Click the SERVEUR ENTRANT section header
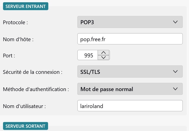Screen dimensions: 189x131 pos(26,6)
